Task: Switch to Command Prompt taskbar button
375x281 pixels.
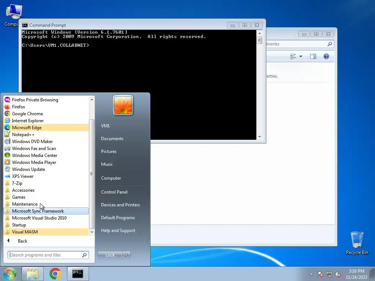Action: (78, 274)
